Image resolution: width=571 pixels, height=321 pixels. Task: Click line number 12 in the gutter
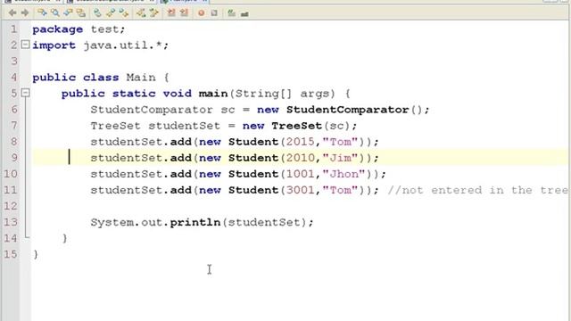click(x=11, y=206)
